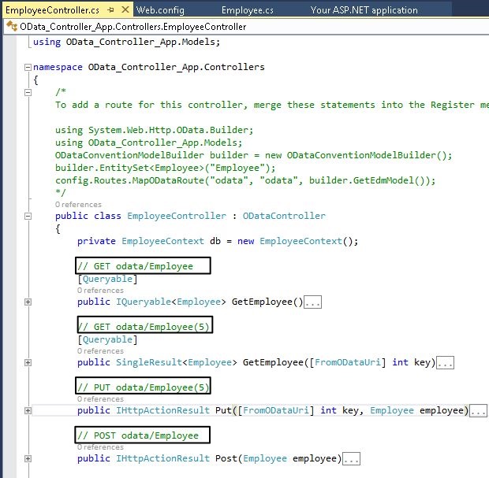Click collapsed ellipsis after GetEmployee()
This screenshot has height=478, width=489.
pos(313,302)
